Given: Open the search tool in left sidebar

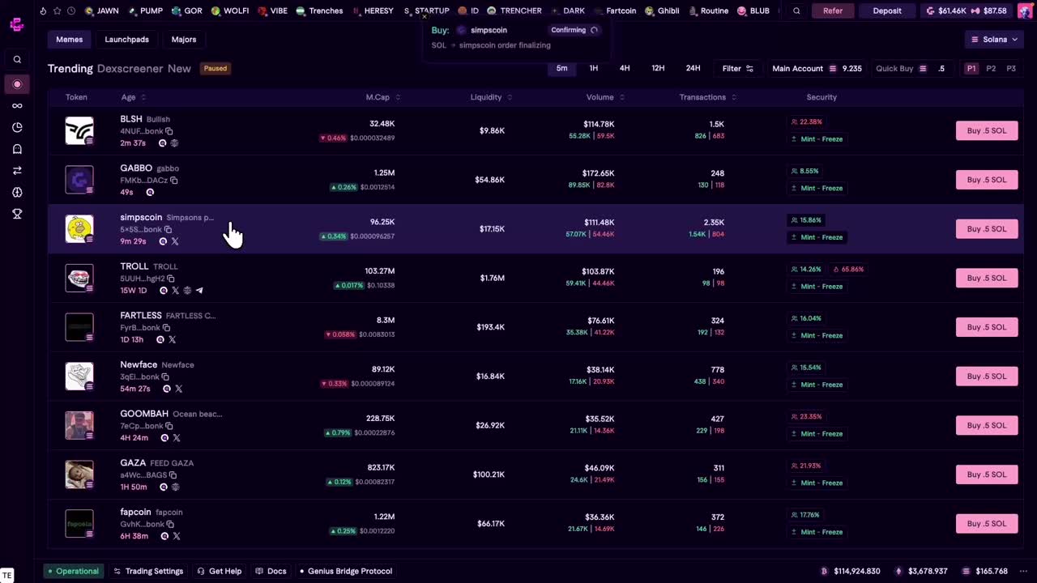Looking at the screenshot, I should (17, 59).
